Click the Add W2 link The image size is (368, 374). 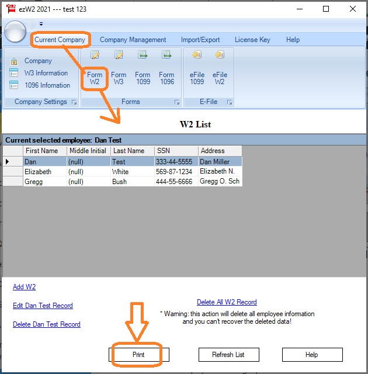(x=25, y=287)
